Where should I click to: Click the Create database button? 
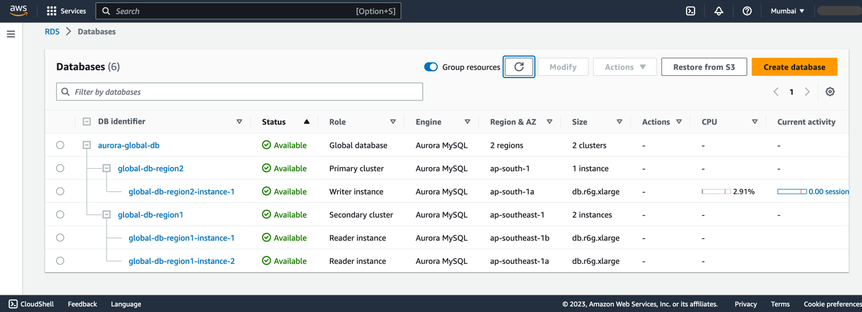[794, 67]
